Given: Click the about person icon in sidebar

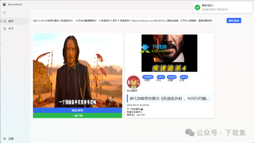Looking at the screenshot, I should 5,29.
